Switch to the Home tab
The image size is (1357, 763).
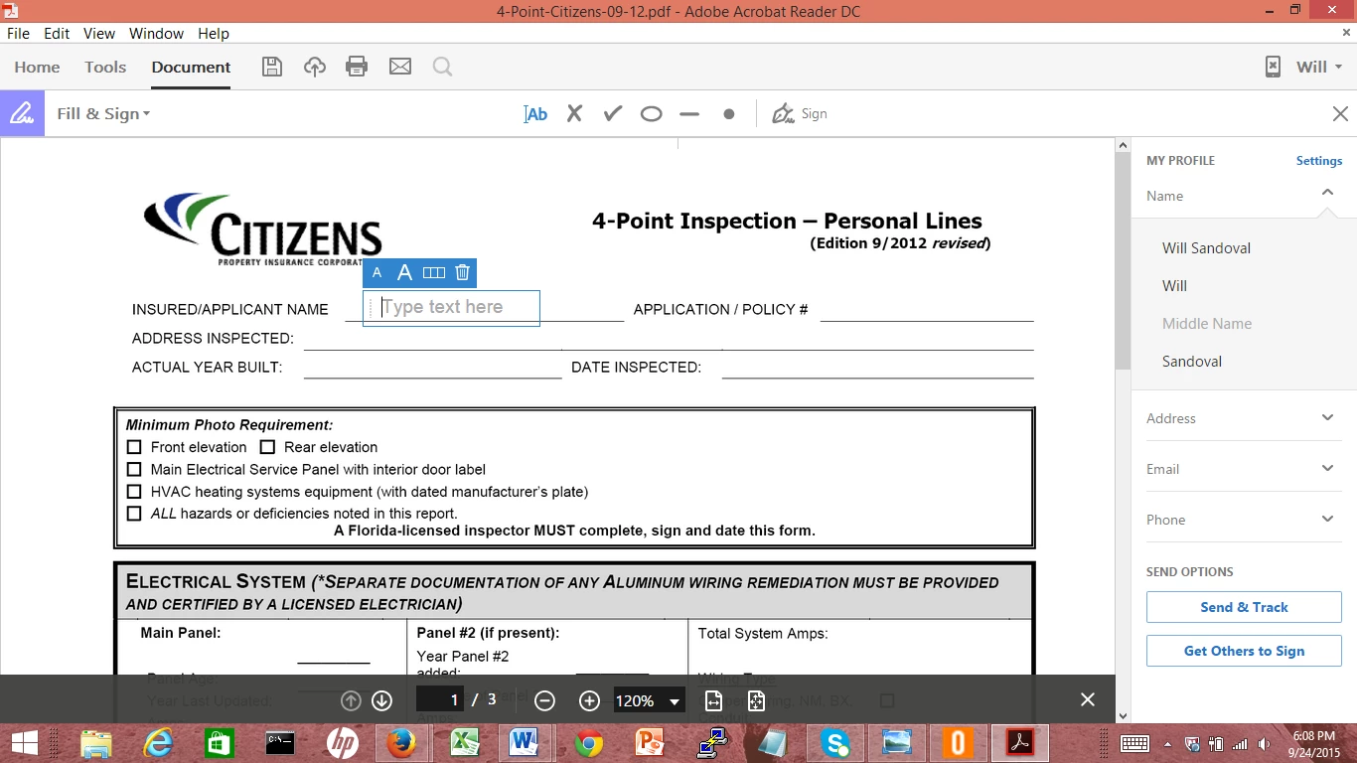[x=37, y=67]
